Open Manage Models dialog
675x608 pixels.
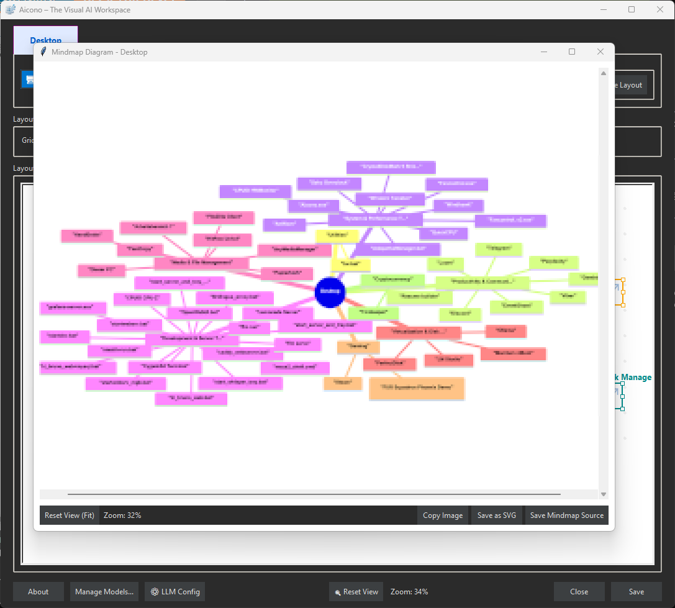104,591
